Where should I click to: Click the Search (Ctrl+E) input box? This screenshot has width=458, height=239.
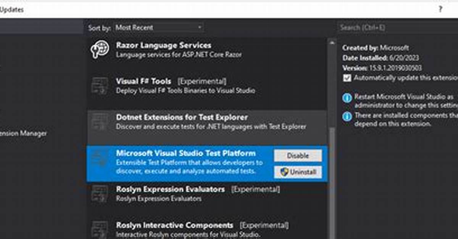397,27
